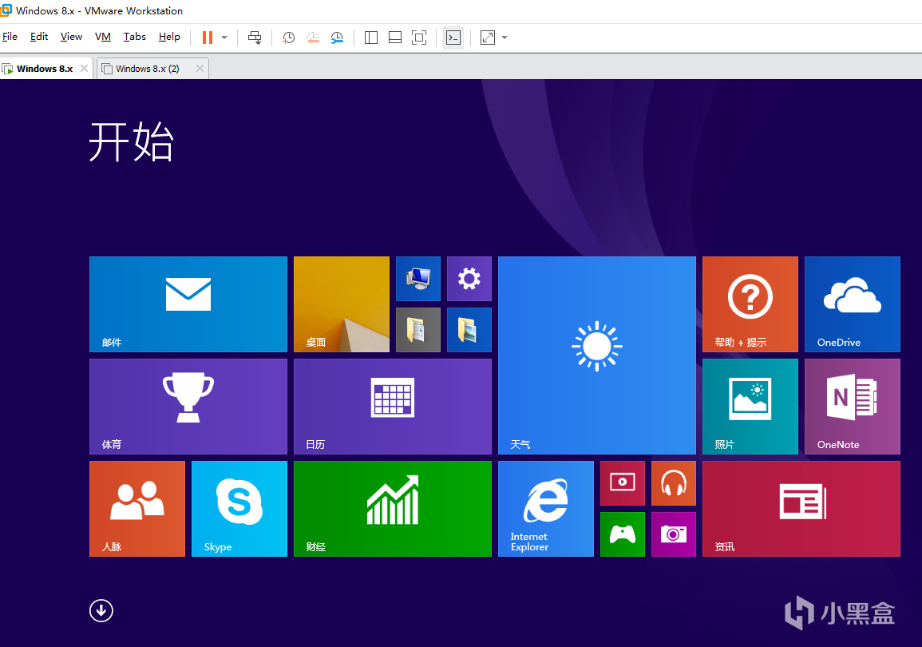The image size is (922, 647).
Task: Toggle the library sidebar view icon
Action: click(x=371, y=38)
